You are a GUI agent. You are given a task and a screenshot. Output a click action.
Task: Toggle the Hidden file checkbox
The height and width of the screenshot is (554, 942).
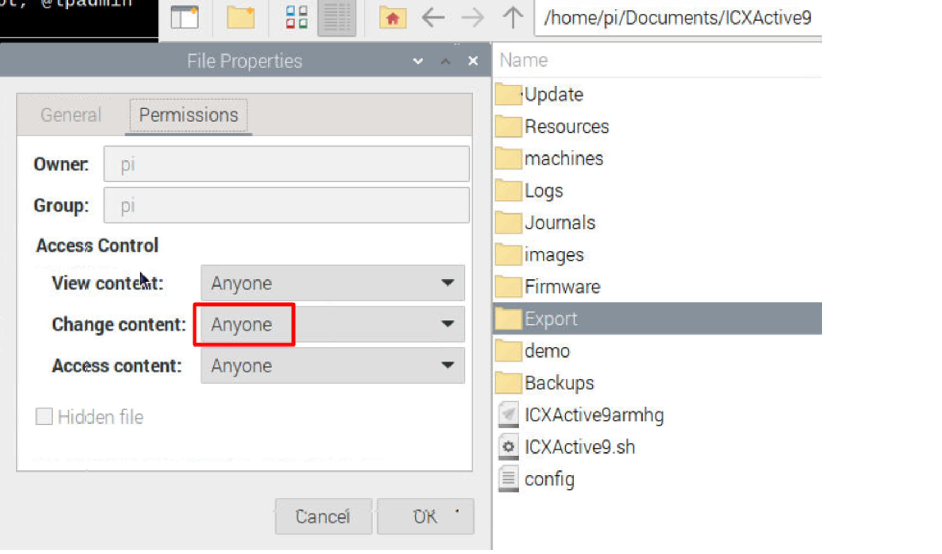(44, 416)
